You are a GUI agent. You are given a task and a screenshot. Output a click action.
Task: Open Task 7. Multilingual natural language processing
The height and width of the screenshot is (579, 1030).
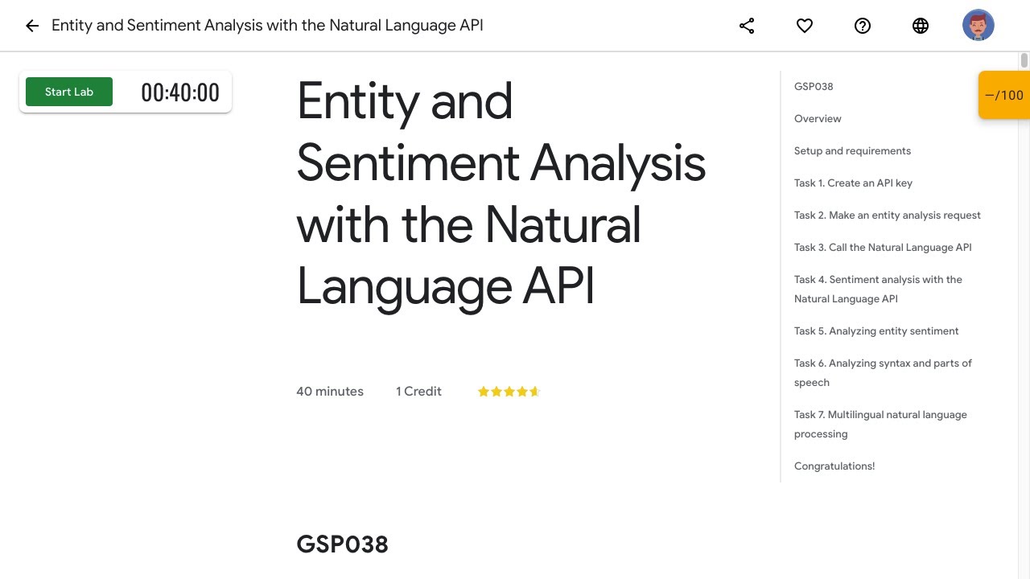(880, 424)
